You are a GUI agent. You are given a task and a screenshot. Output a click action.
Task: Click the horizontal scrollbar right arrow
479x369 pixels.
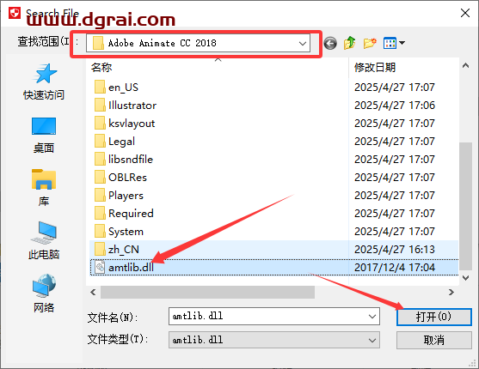point(451,292)
